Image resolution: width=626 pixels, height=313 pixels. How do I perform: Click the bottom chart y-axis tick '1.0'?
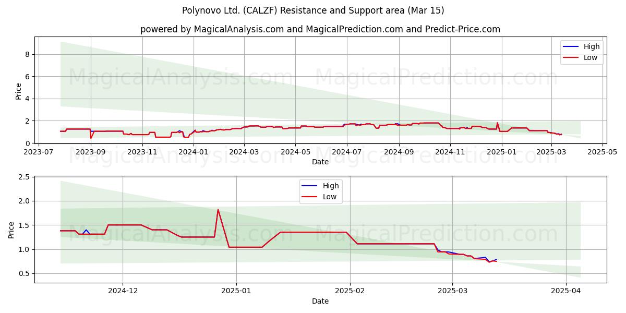click(x=25, y=249)
